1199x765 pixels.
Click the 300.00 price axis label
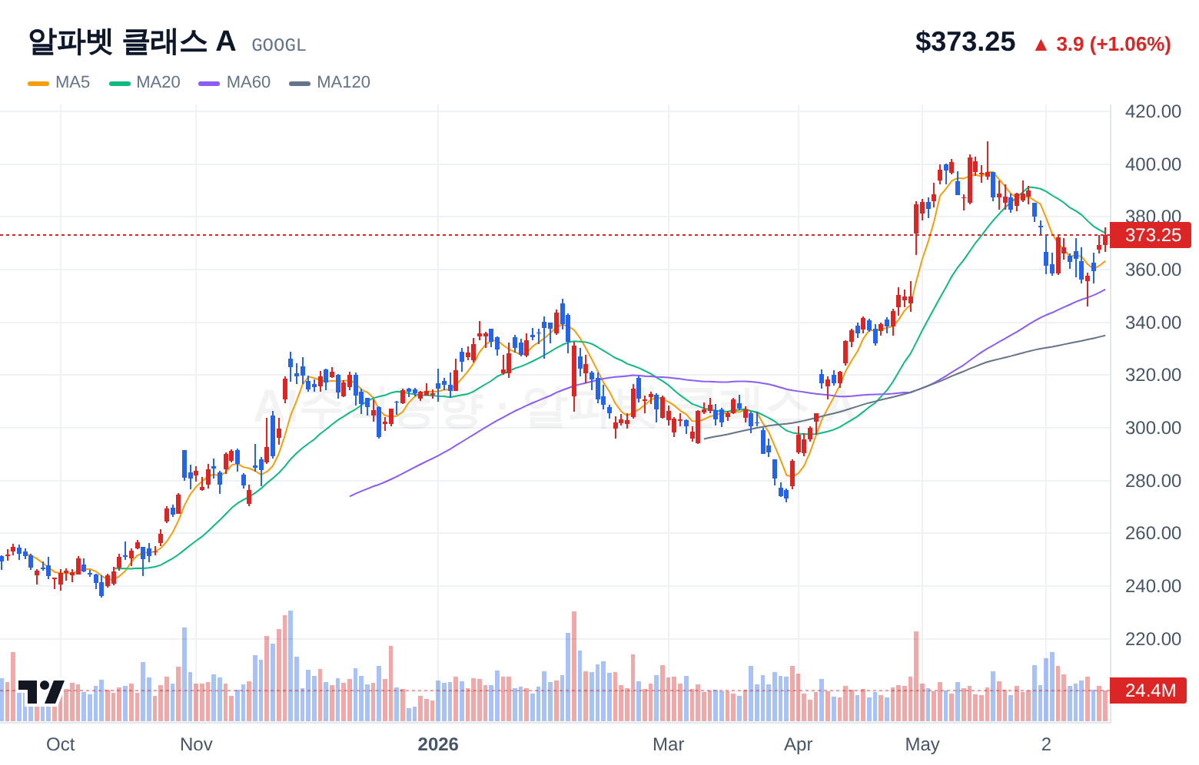click(1153, 428)
